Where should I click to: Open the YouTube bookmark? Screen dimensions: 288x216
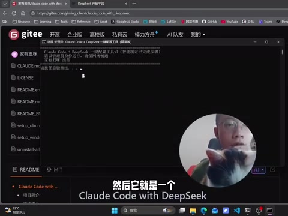click(x=229, y=22)
